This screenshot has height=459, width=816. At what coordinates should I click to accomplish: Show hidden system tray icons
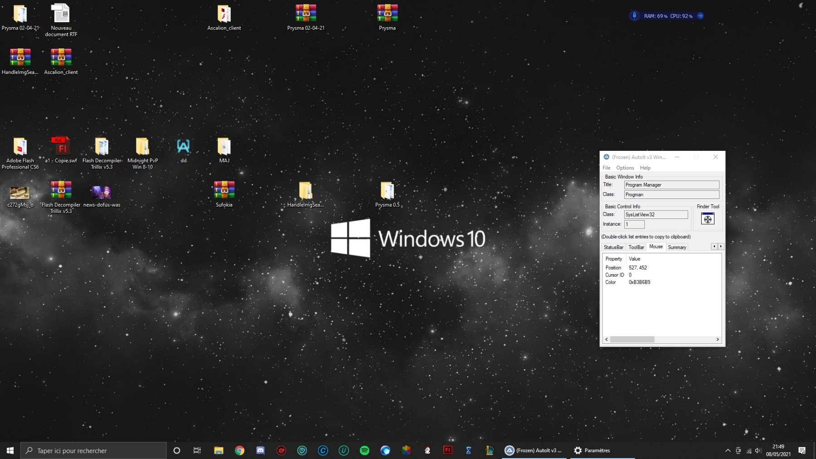pos(728,450)
